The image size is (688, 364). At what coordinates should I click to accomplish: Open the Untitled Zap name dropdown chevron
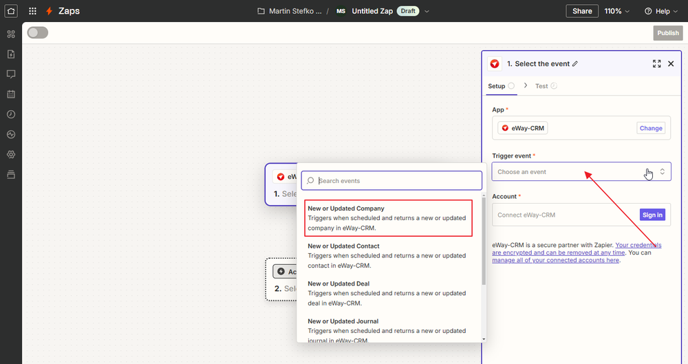(x=427, y=12)
